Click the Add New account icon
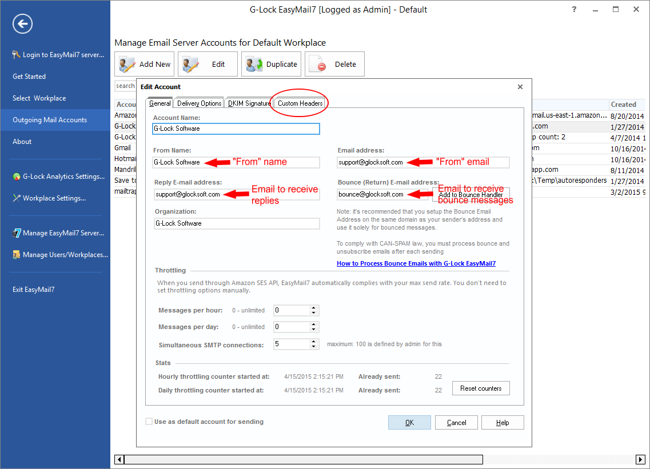Viewport: 650px width, 469px height. pyautogui.click(x=127, y=64)
